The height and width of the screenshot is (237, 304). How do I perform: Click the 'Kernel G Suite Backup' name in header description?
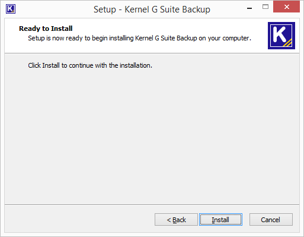166,38
